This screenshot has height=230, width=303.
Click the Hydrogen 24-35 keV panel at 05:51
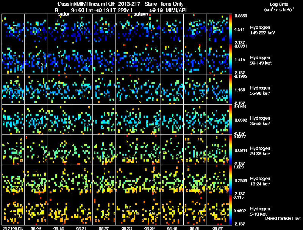[195, 150]
